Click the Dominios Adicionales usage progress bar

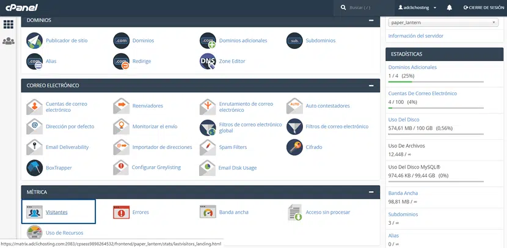(x=436, y=81)
